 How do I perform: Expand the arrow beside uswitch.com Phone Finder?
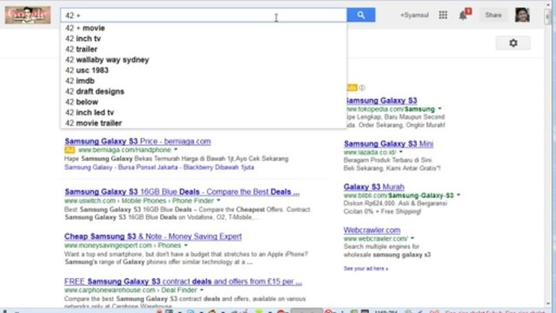coord(218,200)
